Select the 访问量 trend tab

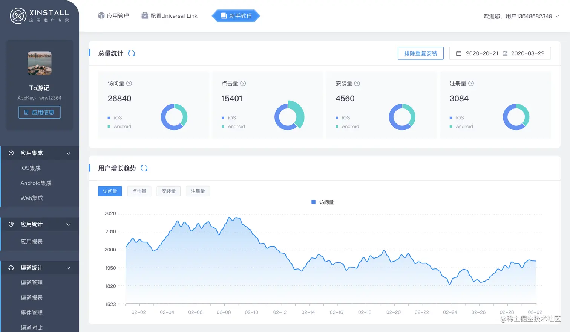point(110,191)
